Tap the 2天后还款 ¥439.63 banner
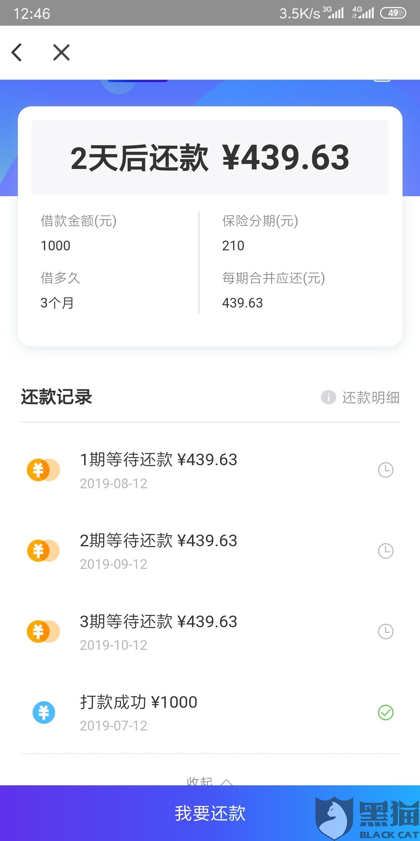 (210, 157)
